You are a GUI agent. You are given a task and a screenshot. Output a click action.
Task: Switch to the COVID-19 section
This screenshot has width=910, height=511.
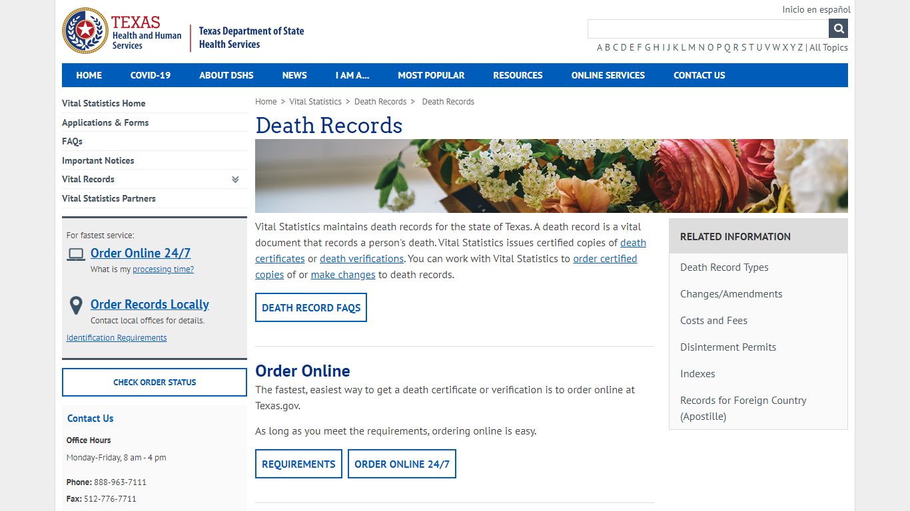pyautogui.click(x=150, y=75)
